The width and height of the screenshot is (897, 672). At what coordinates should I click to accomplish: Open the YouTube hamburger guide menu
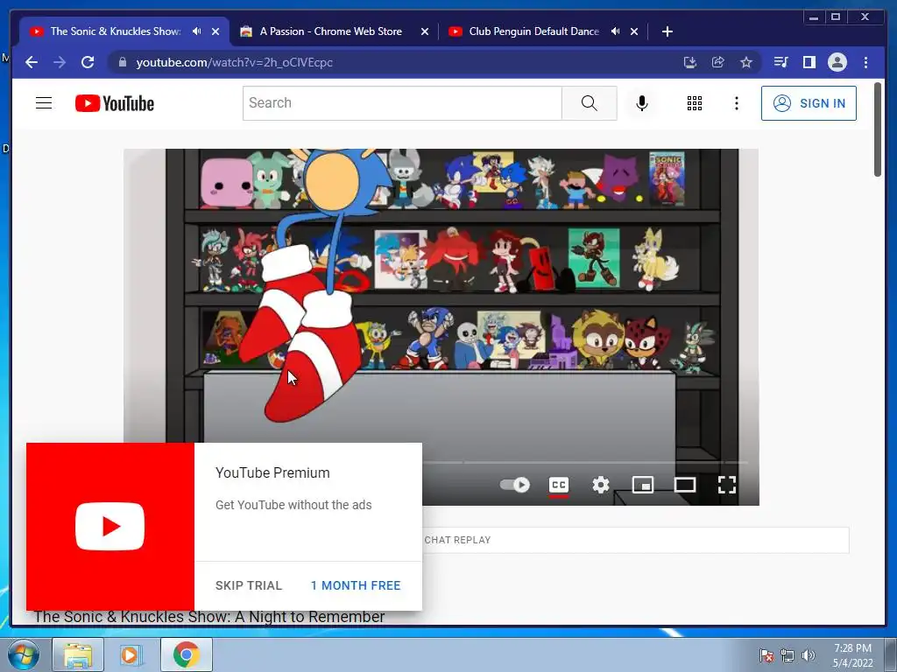point(44,103)
